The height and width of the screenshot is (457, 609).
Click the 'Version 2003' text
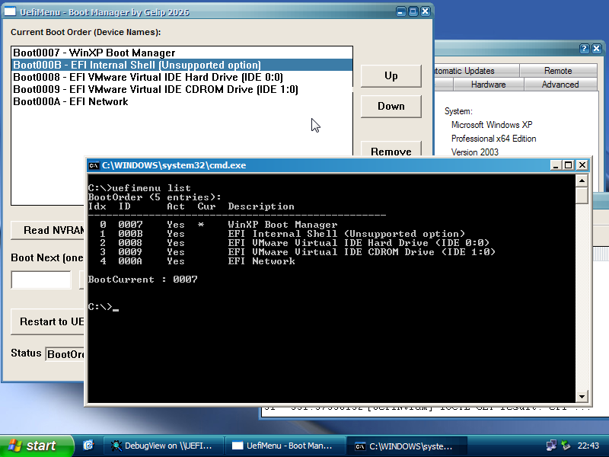coord(474,152)
